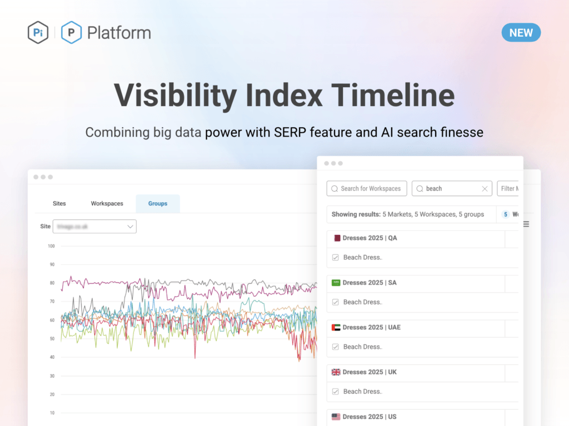Click the US flag icon

[x=336, y=417]
